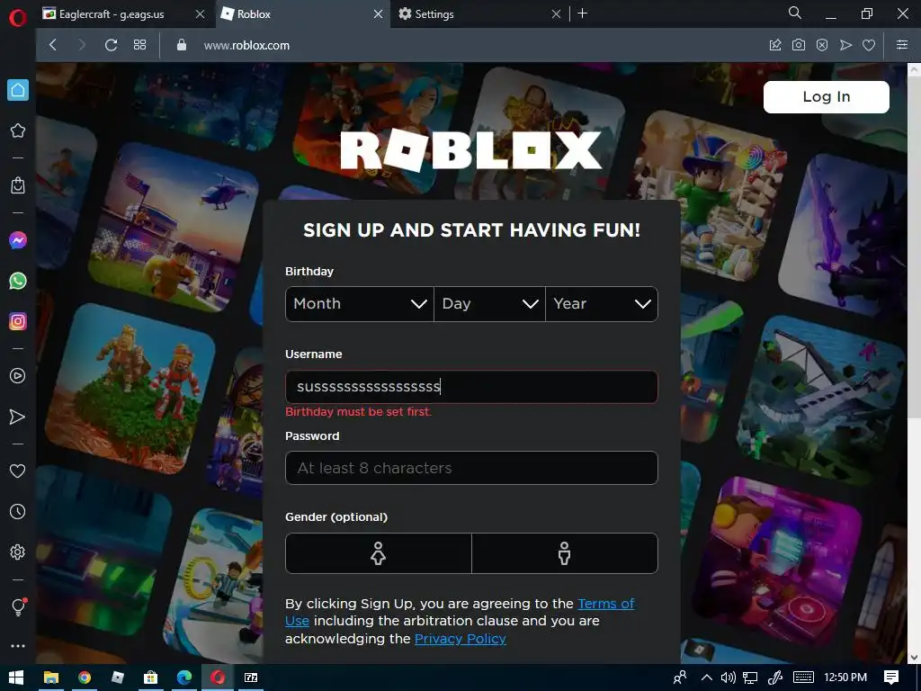Open Chrome from the taskbar
Screen dimensions: 921x691
tap(85, 678)
